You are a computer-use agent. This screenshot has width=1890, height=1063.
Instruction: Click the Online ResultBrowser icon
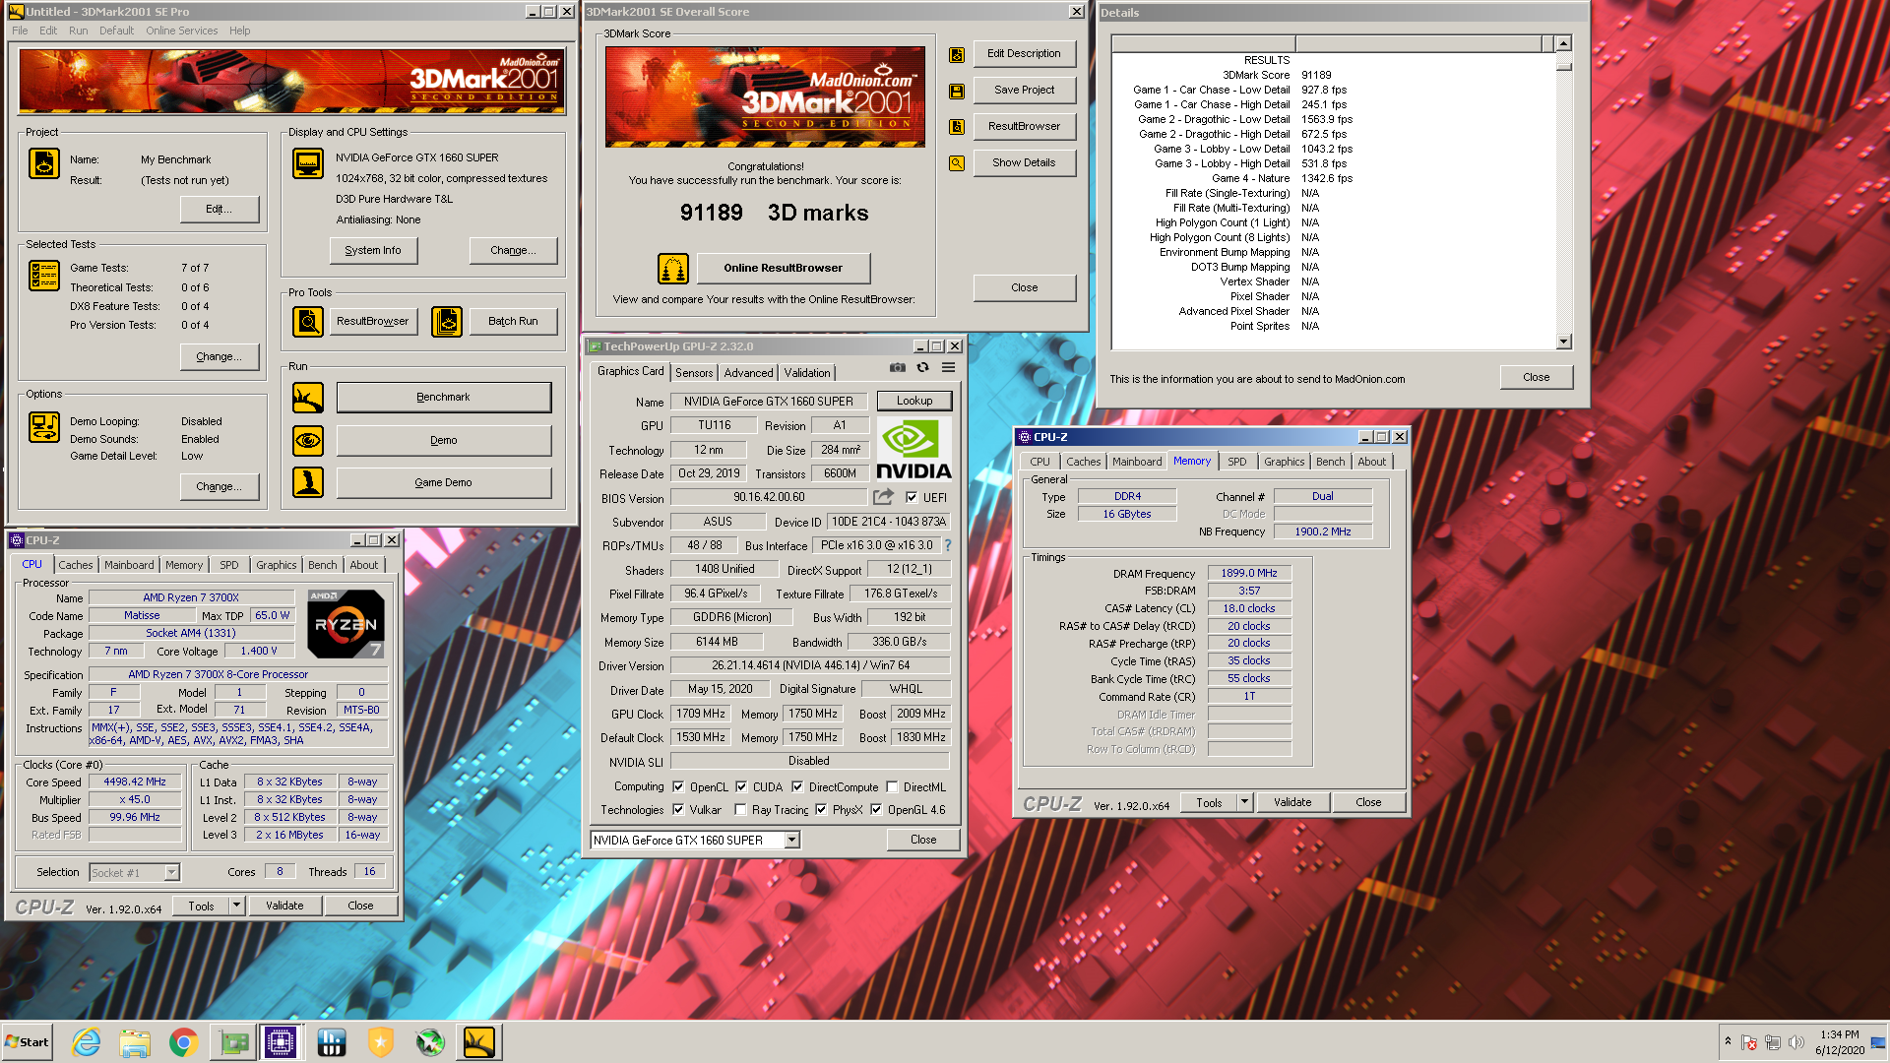[x=673, y=268]
